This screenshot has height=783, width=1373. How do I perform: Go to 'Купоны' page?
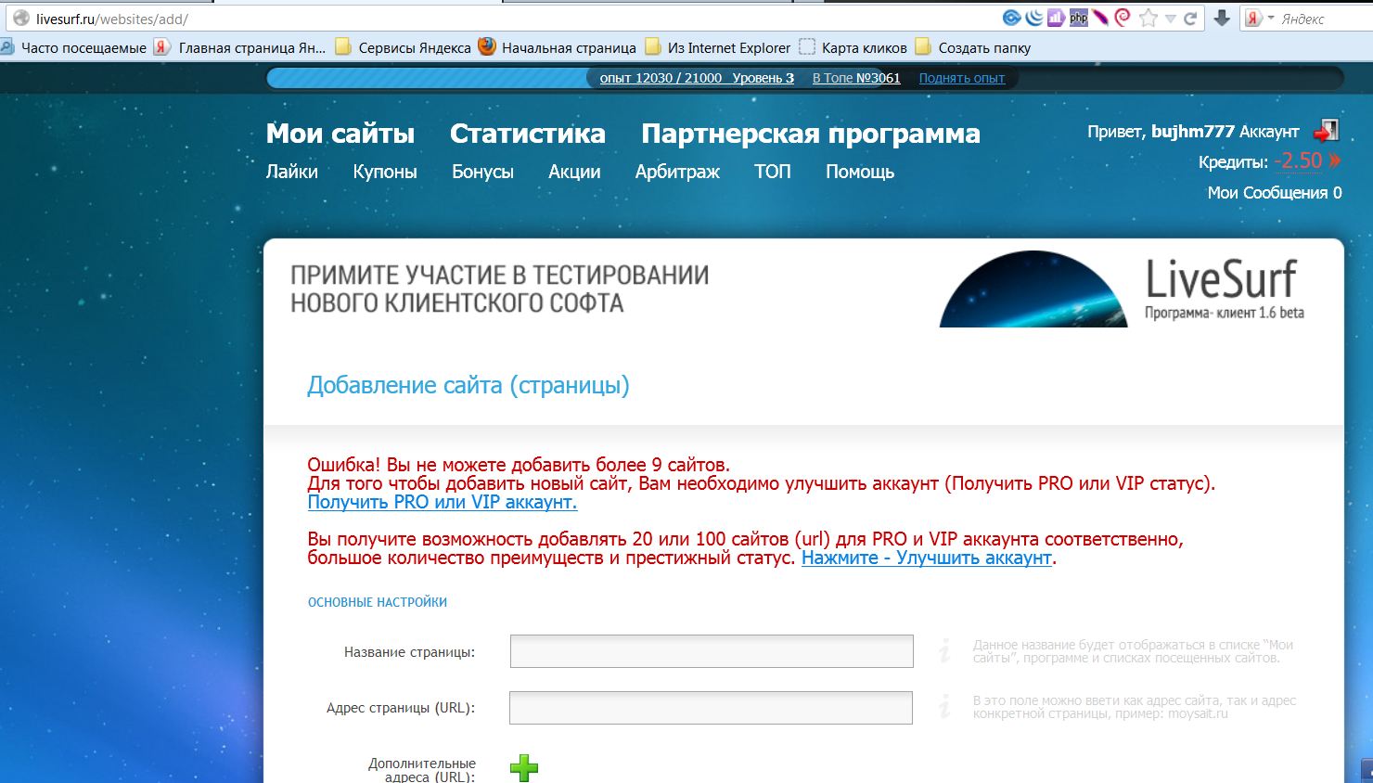[x=385, y=172]
